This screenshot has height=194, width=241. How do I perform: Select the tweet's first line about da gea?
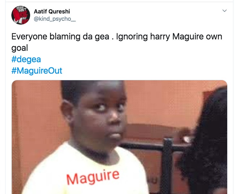point(117,37)
